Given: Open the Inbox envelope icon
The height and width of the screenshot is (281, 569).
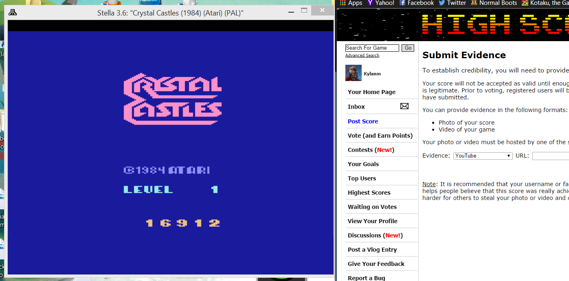Looking at the screenshot, I should click(404, 106).
